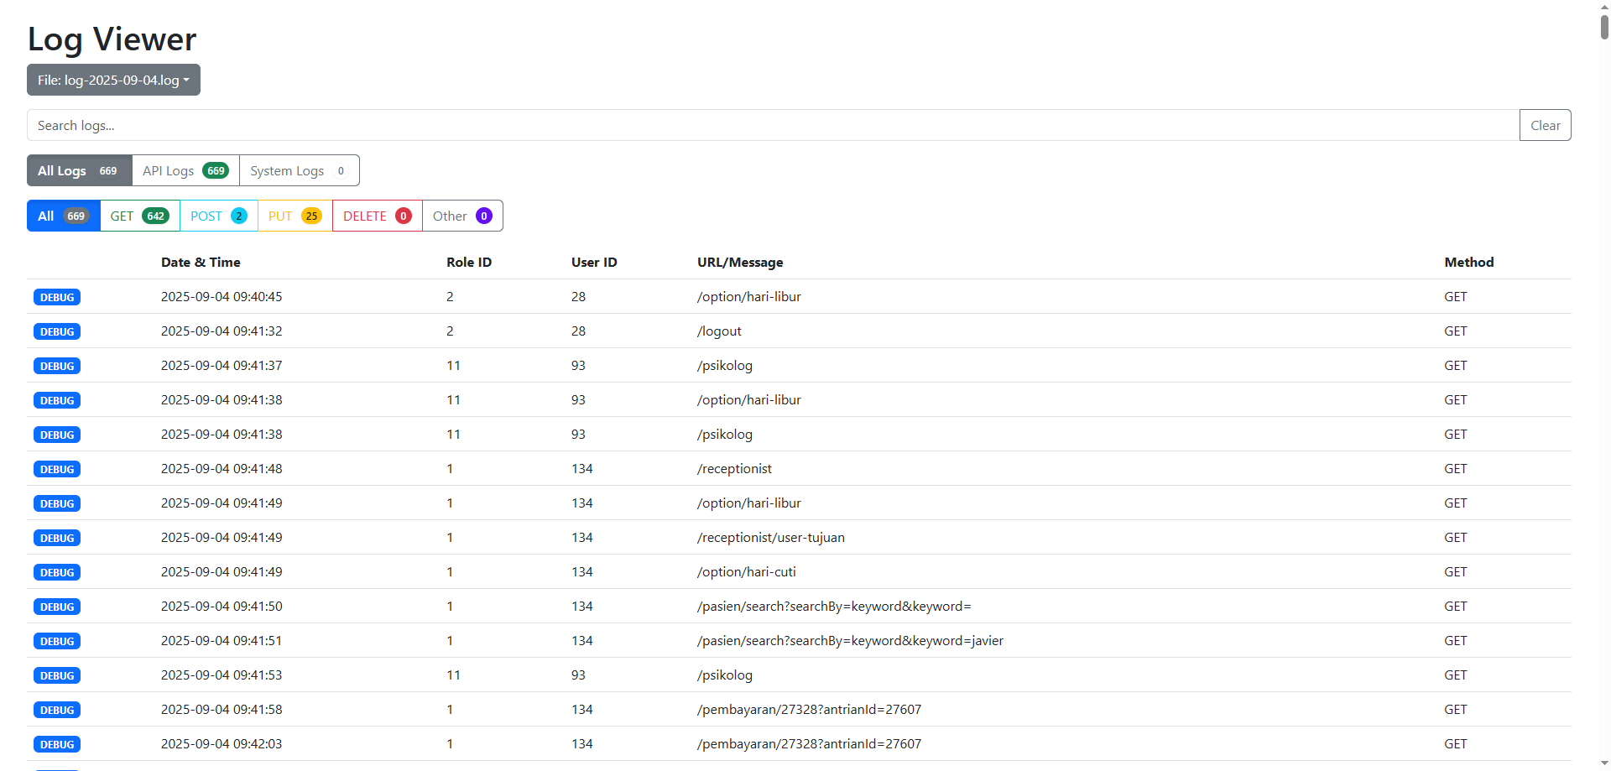Select the /psikolog log entry row
The width and height of the screenshot is (1611, 771).
(724, 365)
